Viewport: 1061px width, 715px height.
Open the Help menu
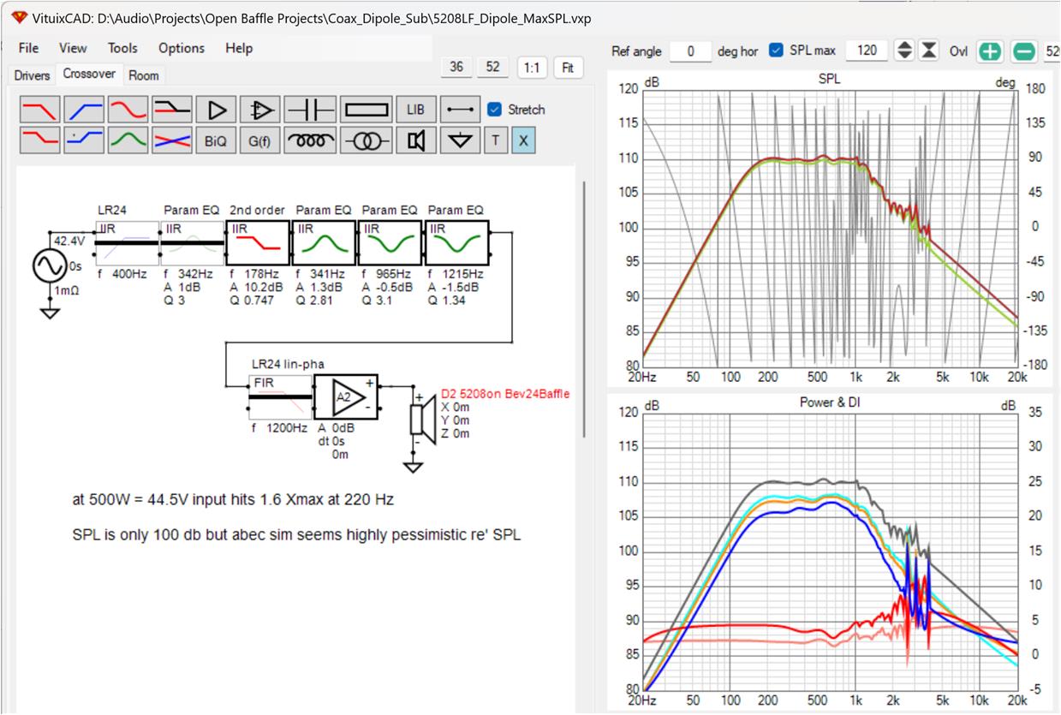[x=239, y=48]
